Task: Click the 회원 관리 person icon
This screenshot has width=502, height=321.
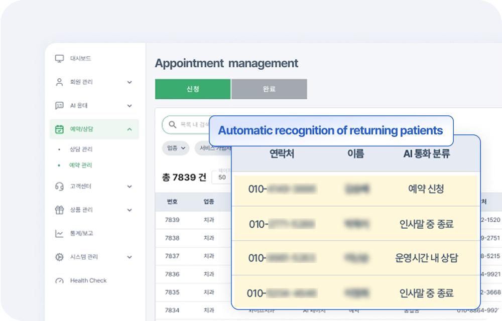Action: coord(59,82)
